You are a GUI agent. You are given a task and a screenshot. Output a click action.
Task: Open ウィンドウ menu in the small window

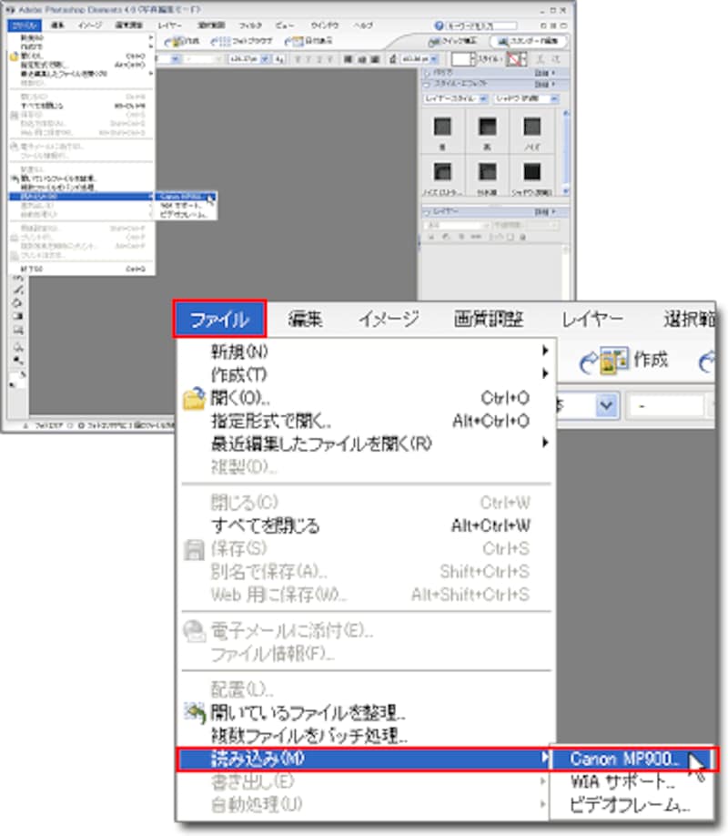click(x=325, y=25)
